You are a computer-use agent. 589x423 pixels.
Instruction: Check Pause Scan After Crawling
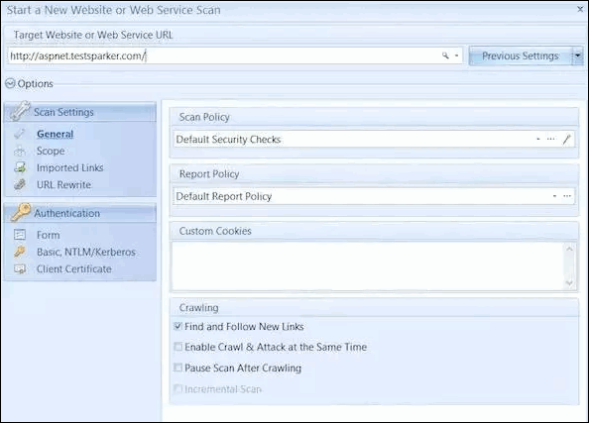point(178,368)
